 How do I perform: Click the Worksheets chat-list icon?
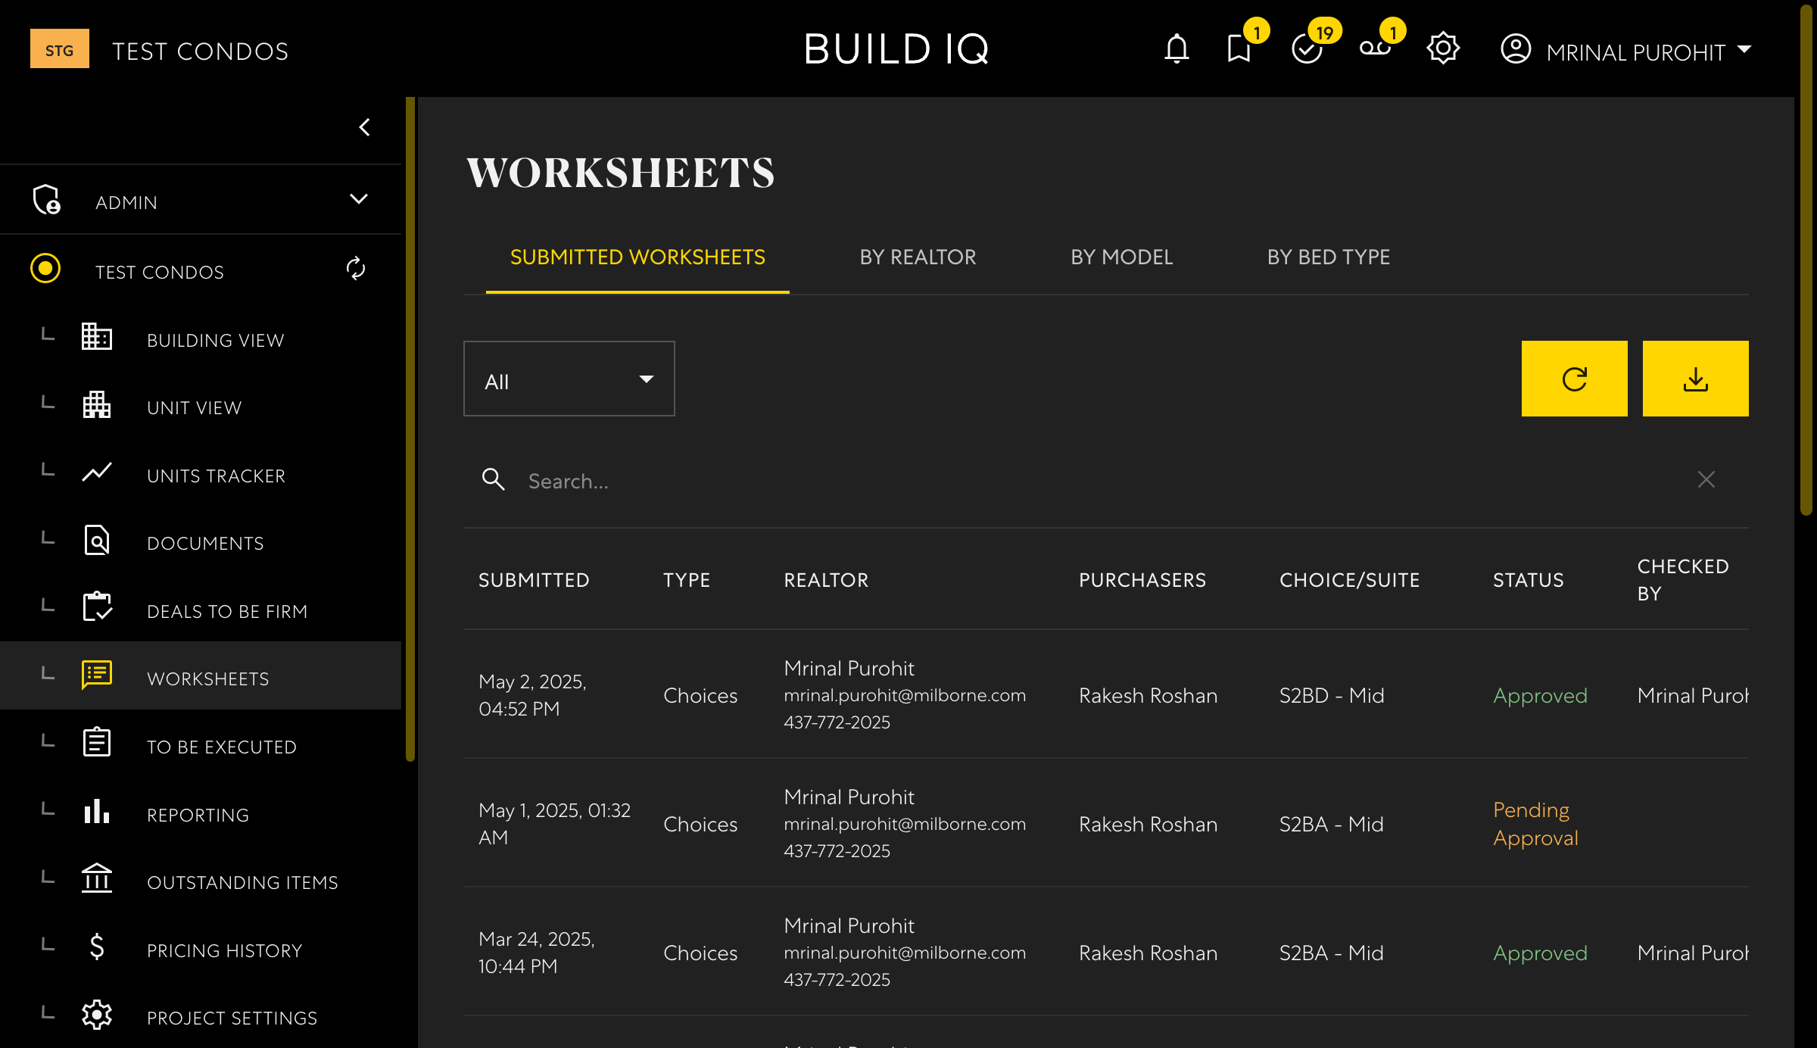click(x=97, y=675)
